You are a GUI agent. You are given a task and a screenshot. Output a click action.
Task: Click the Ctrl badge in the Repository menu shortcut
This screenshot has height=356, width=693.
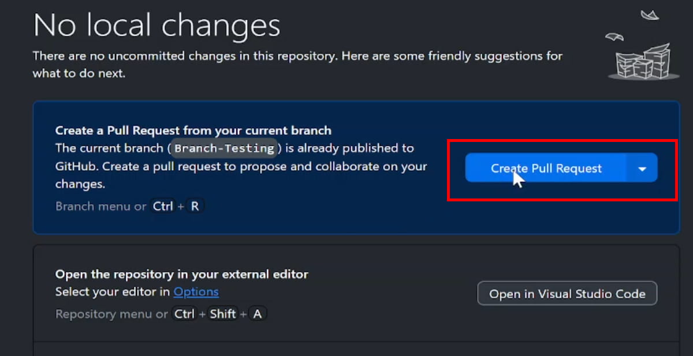pyautogui.click(x=184, y=314)
